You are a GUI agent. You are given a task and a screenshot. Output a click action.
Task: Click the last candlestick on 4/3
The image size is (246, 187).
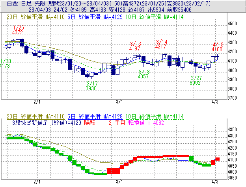217,57
